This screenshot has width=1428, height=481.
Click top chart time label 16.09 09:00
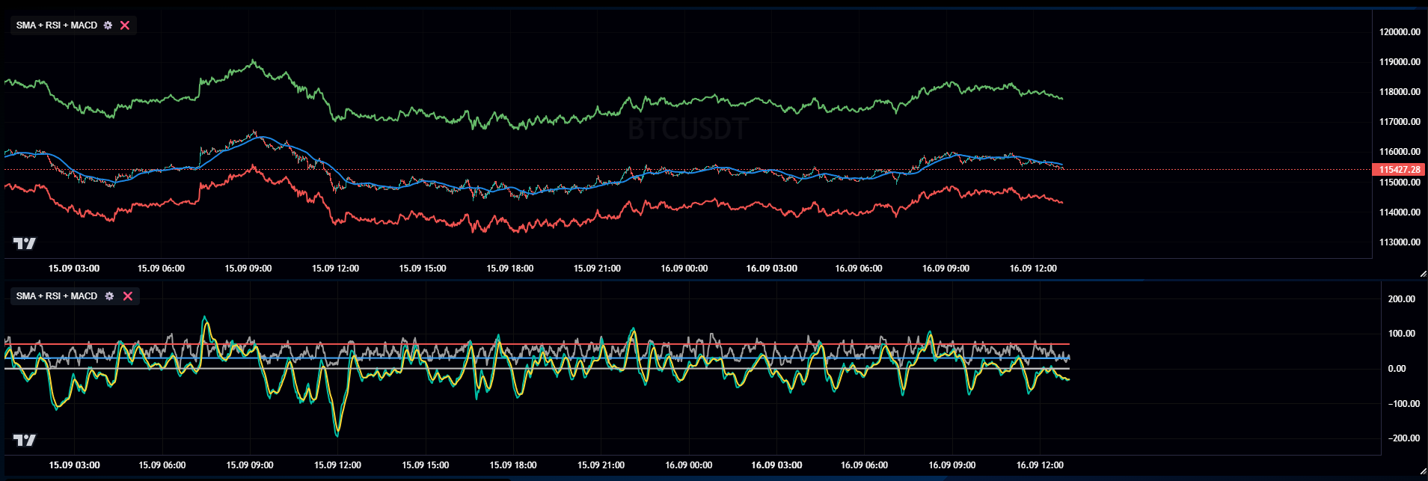click(946, 269)
